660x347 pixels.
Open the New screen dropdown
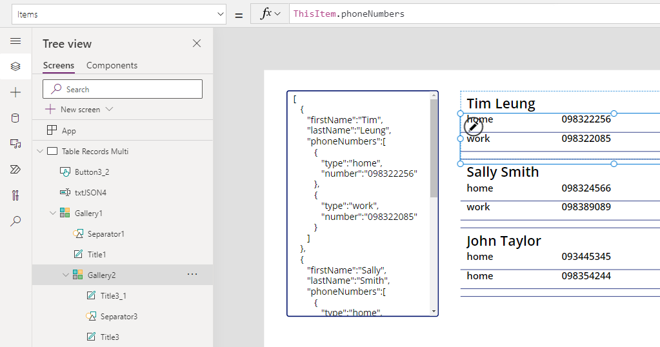[109, 110]
